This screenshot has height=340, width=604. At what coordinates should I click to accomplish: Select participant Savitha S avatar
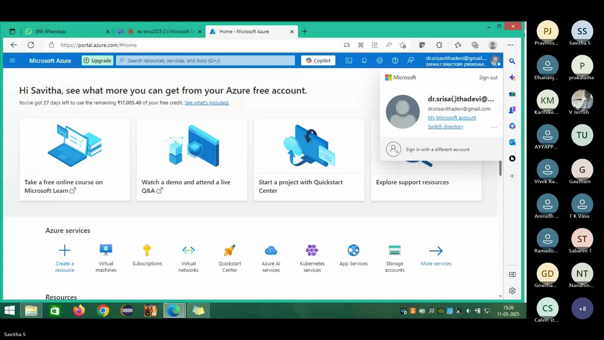pos(582,31)
